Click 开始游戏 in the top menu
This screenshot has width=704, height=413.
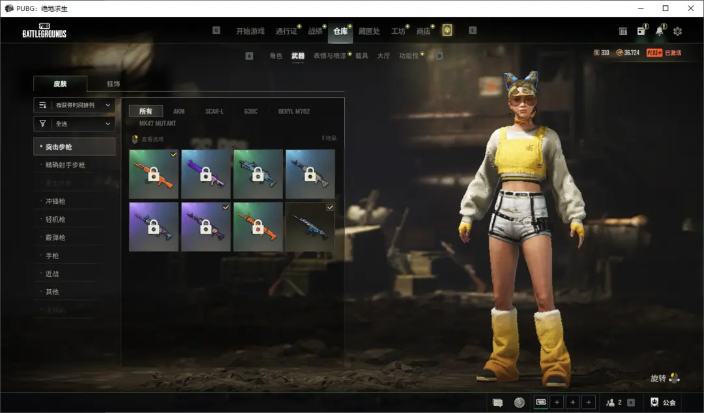click(x=250, y=31)
